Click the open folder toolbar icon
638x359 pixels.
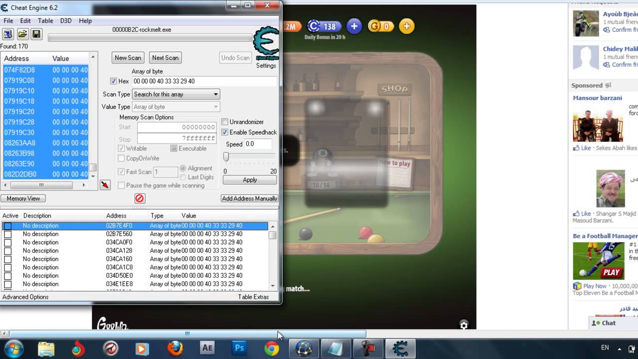point(22,34)
